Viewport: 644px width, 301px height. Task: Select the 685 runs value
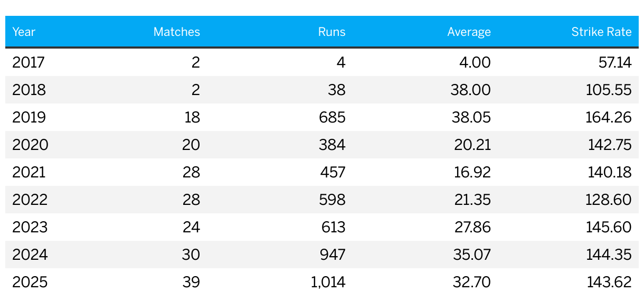pos(332,117)
